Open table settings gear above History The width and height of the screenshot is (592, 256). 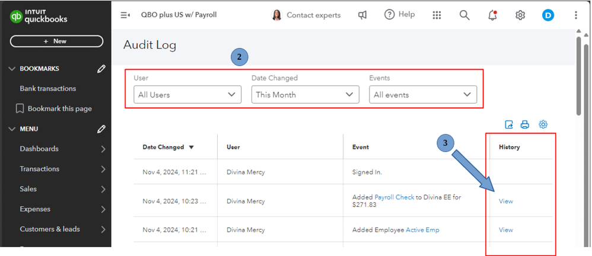pos(543,125)
